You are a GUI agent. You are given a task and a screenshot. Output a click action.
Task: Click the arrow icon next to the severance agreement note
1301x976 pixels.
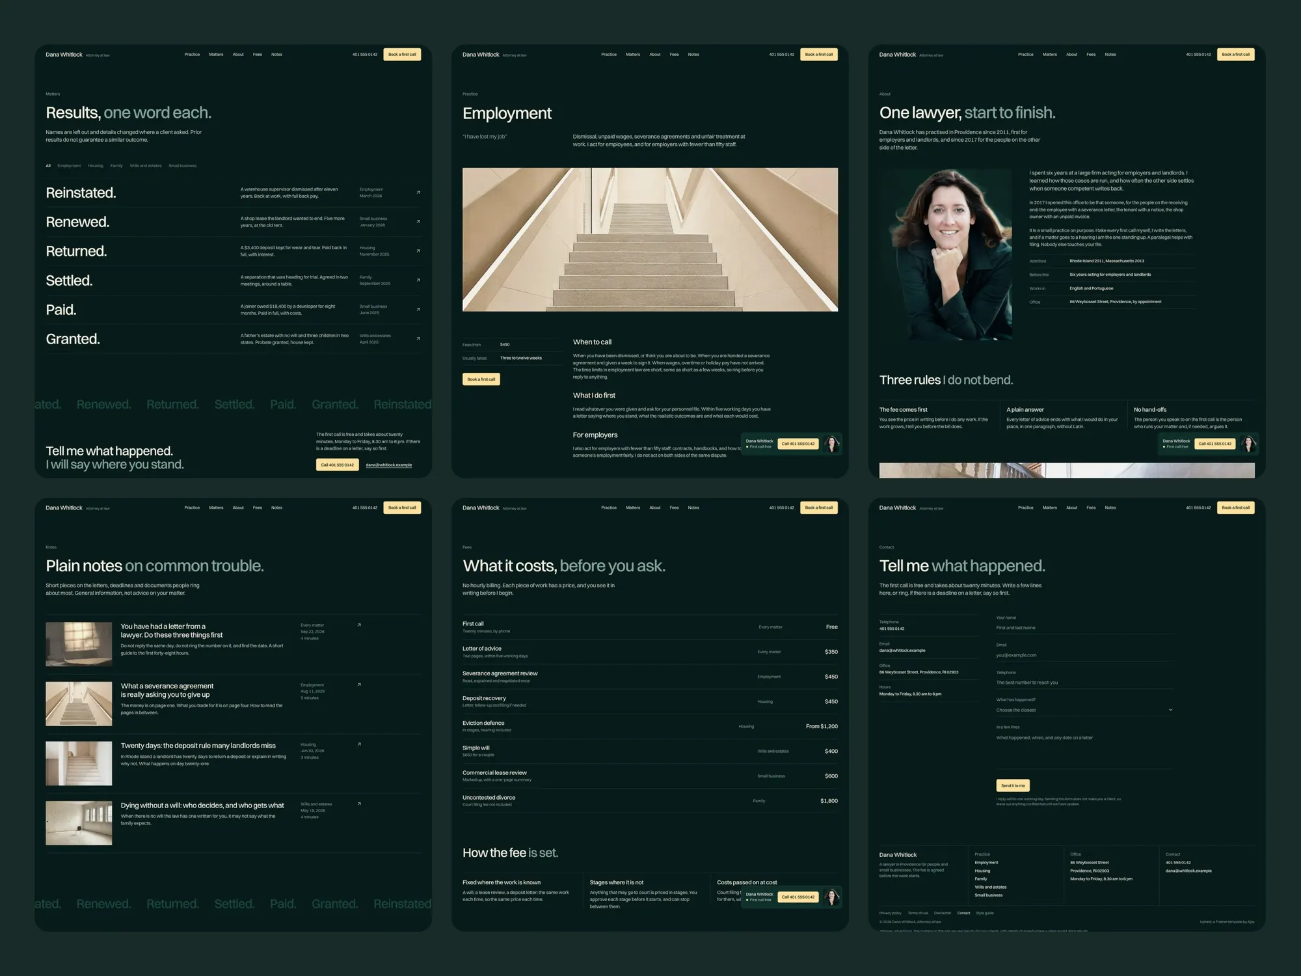pyautogui.click(x=359, y=685)
